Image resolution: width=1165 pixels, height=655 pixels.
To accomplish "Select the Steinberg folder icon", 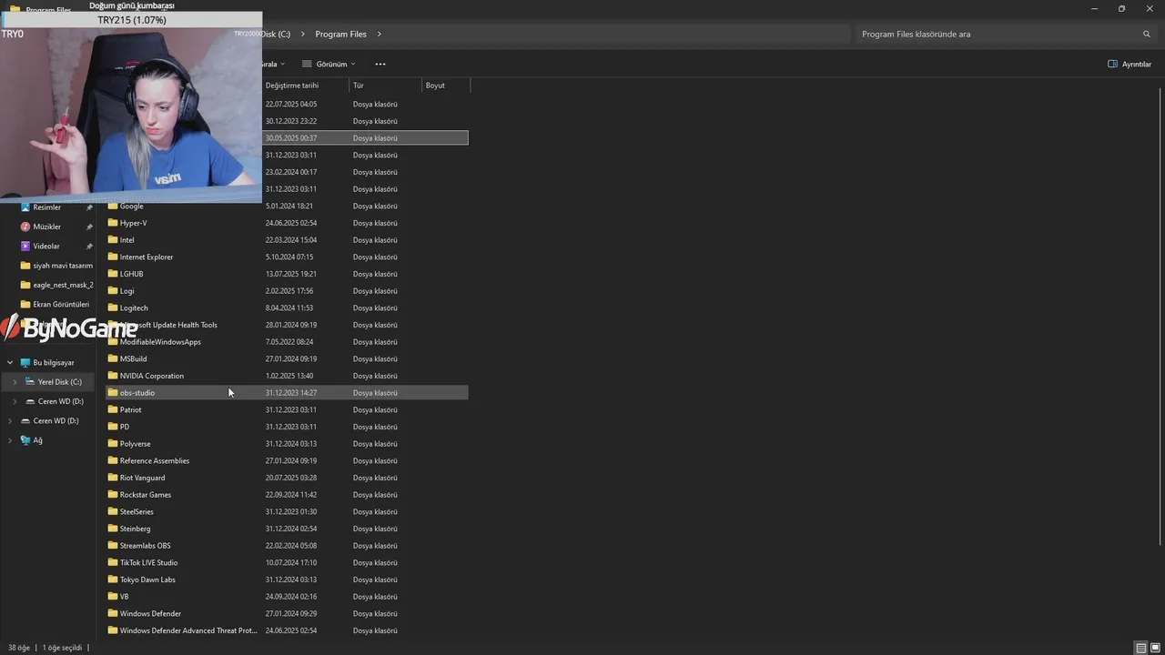I will coord(113,529).
